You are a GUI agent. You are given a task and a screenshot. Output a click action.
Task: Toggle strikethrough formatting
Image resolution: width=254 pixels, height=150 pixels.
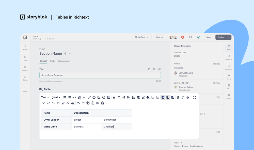[188, 97]
